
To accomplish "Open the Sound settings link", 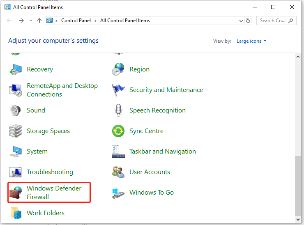I will point(36,110).
